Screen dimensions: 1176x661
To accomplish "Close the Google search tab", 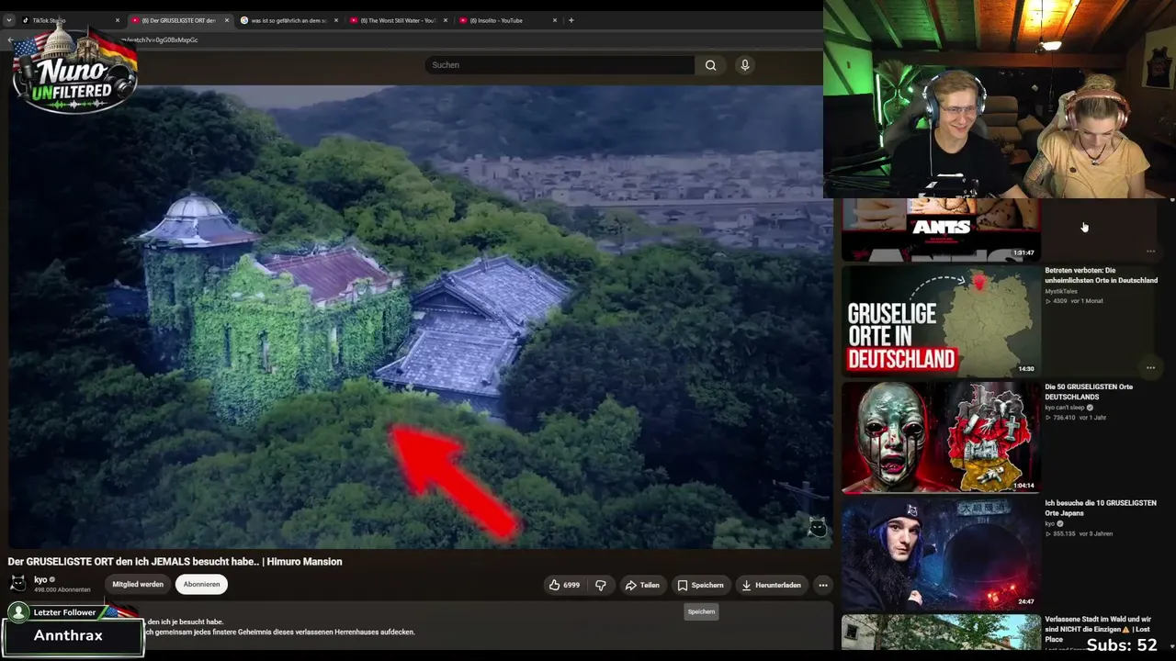I will click(x=336, y=20).
